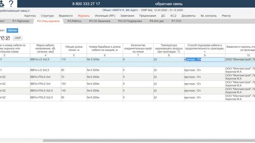Open the Инспекции (RFI) menu

click(105, 16)
